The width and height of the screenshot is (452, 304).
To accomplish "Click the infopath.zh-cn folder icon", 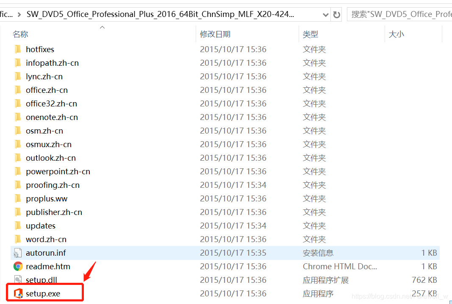I will [x=18, y=63].
